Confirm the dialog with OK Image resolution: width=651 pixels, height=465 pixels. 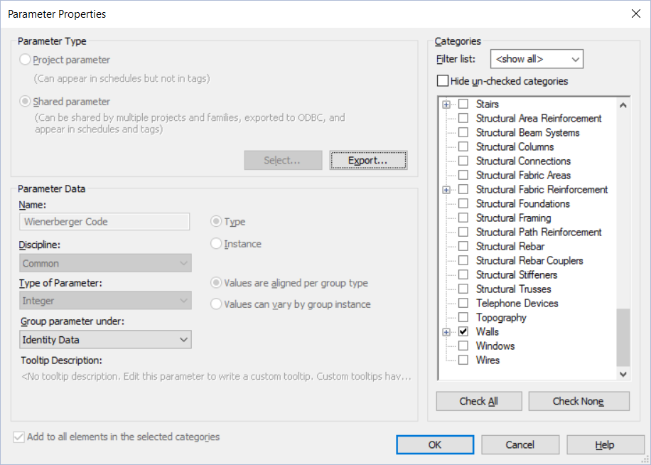434,444
